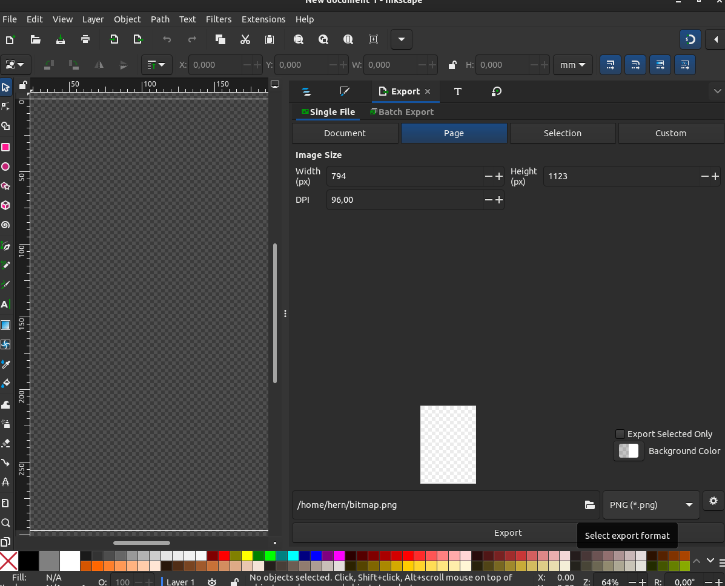Open the PNG export format dropdown
The width and height of the screenshot is (725, 586).
pyautogui.click(x=651, y=505)
